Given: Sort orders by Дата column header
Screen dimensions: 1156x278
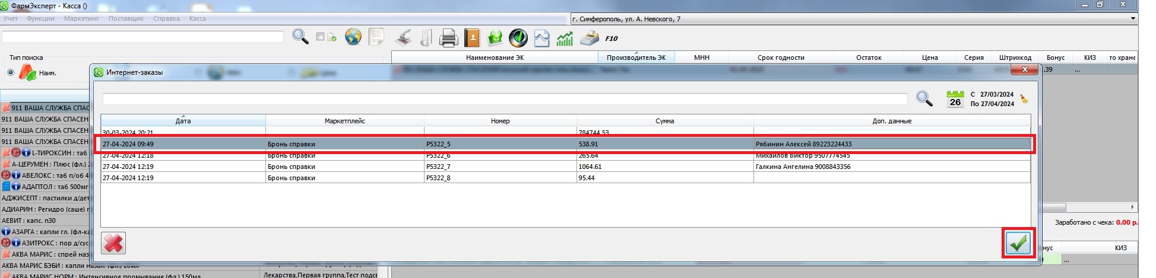Looking at the screenshot, I should (x=183, y=121).
